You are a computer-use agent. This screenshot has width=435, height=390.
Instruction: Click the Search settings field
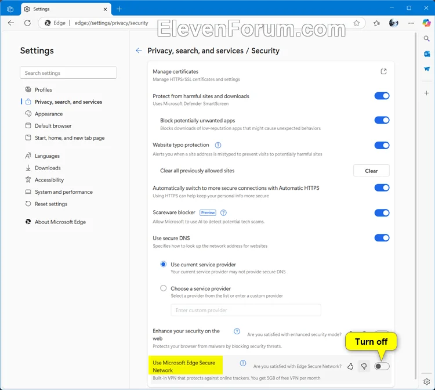tap(68, 73)
